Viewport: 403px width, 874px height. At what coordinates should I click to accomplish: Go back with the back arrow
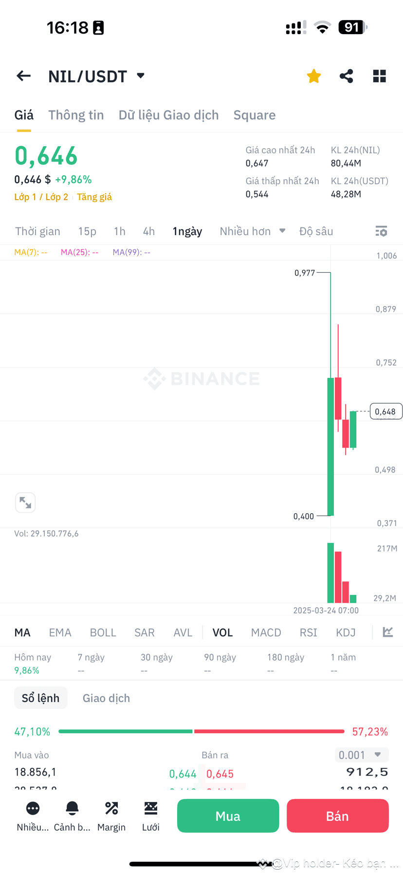point(23,76)
